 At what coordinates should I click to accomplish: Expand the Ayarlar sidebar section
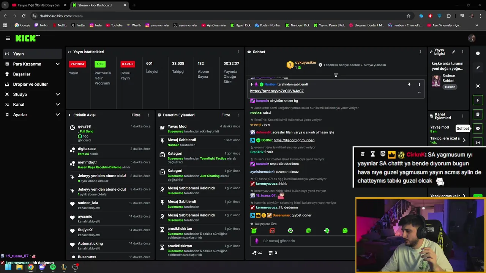32,115
